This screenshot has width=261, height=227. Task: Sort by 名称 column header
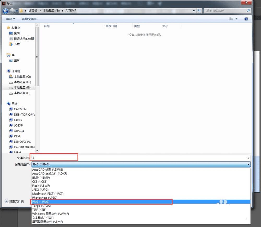click(47, 26)
